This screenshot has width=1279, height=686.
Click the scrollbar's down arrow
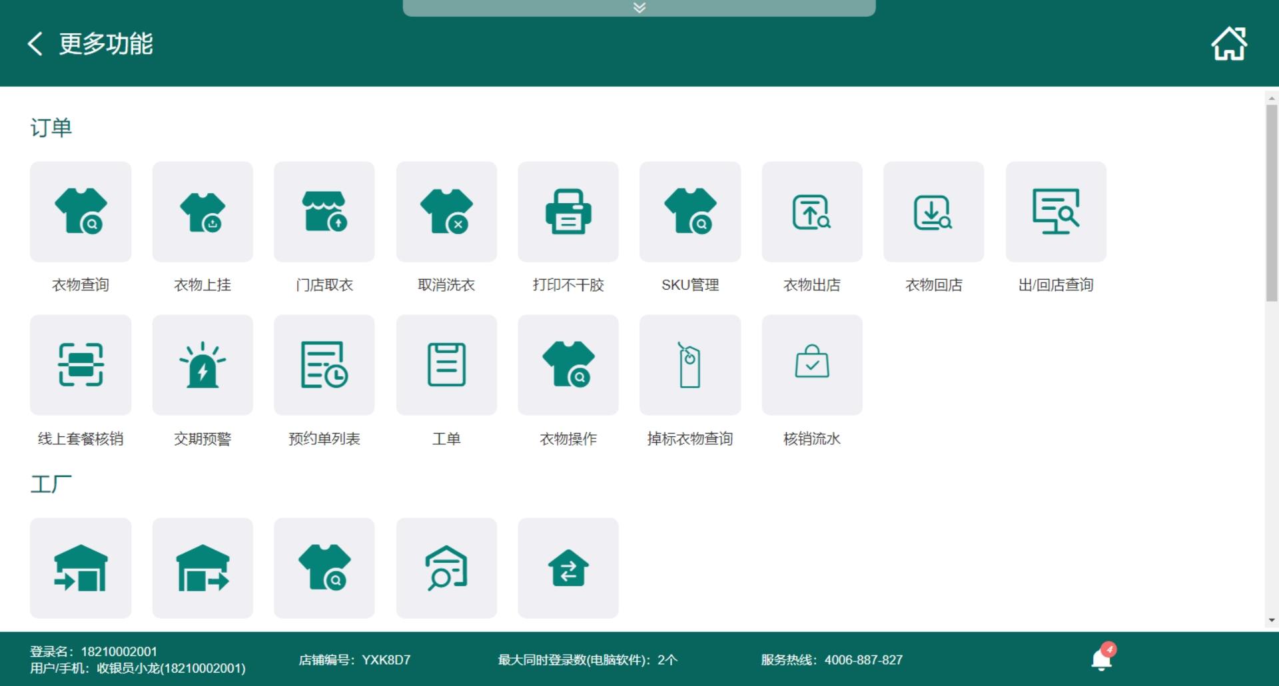(1272, 620)
